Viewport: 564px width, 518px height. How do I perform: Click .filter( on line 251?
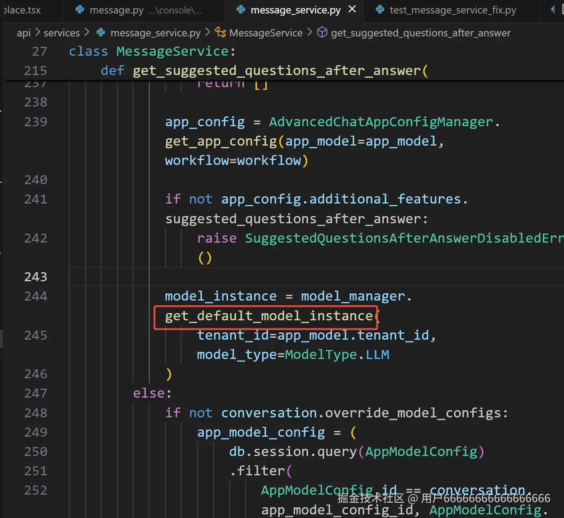pyautogui.click(x=261, y=471)
